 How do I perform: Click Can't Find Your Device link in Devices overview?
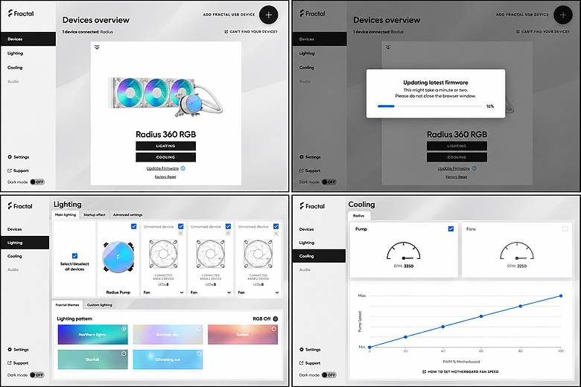251,32
